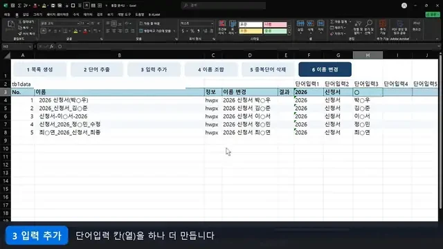Switch to the Insert (삽입) tab
The height and width of the screenshot is (249, 443).
click(26, 15)
